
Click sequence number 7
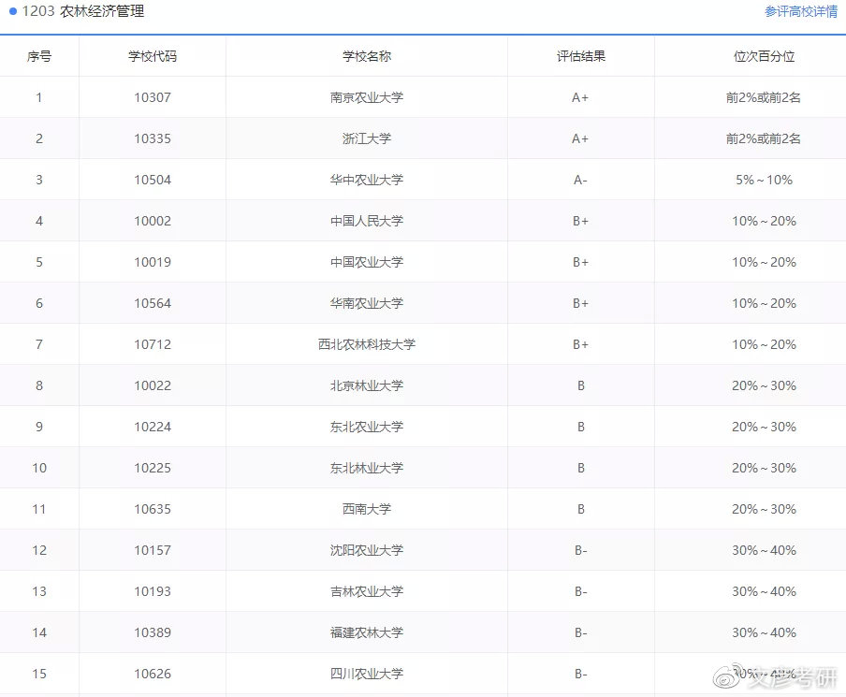(x=39, y=344)
